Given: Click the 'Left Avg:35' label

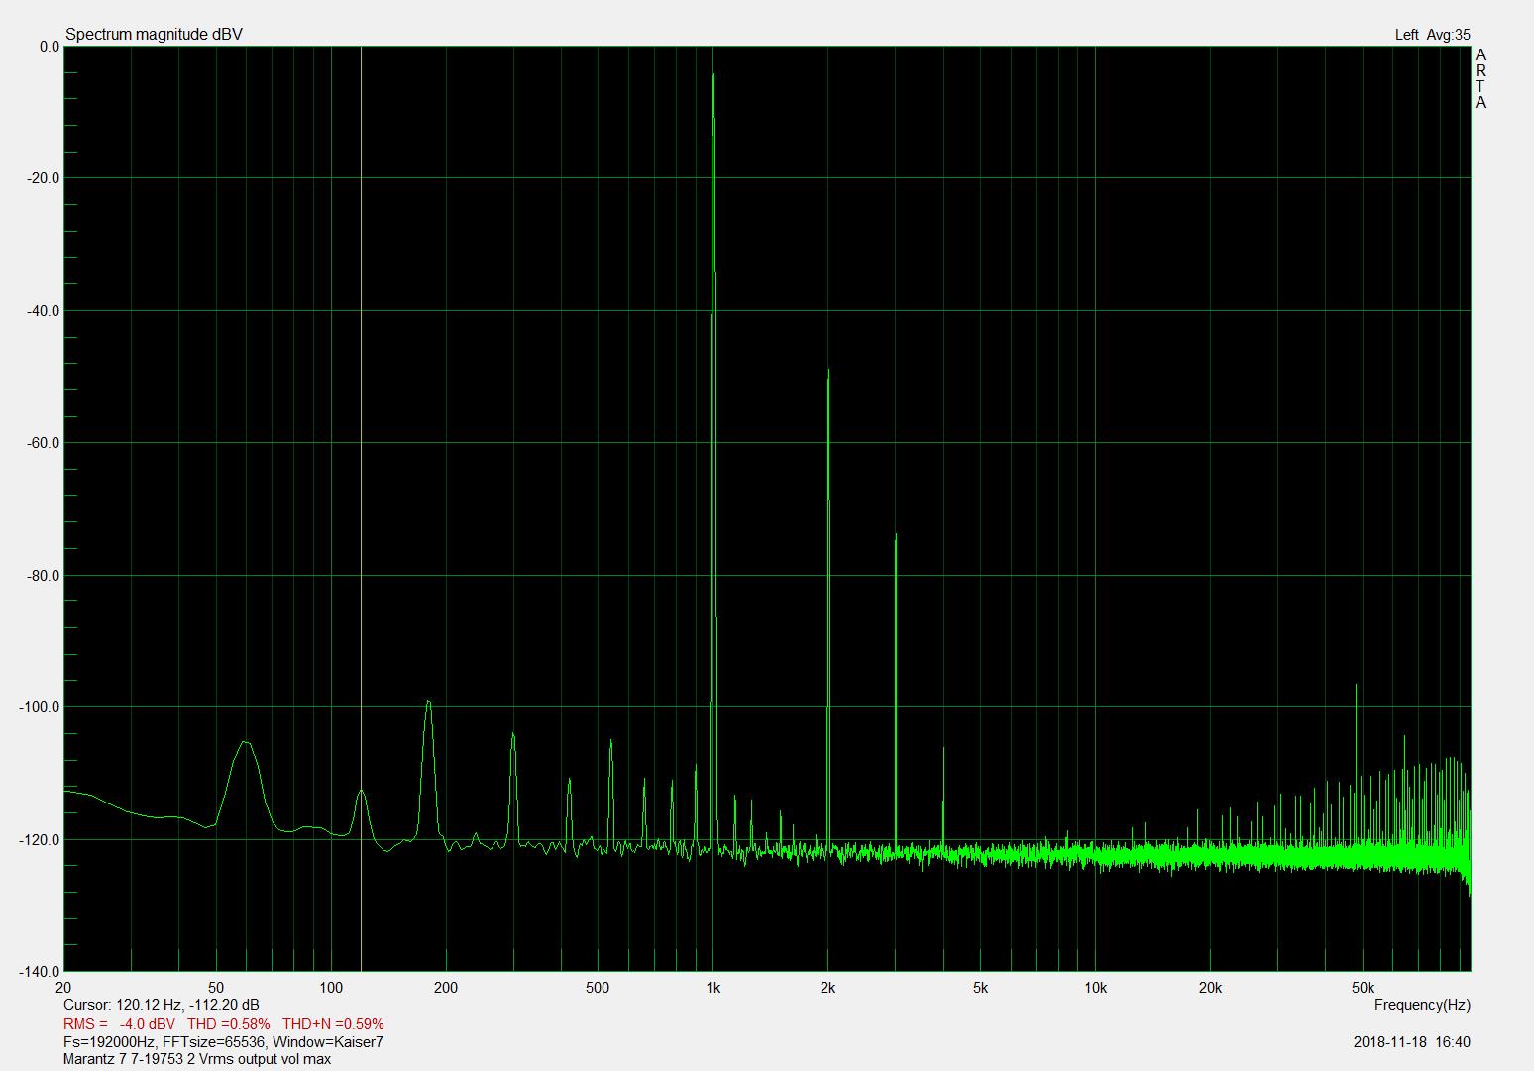Looking at the screenshot, I should (1432, 35).
